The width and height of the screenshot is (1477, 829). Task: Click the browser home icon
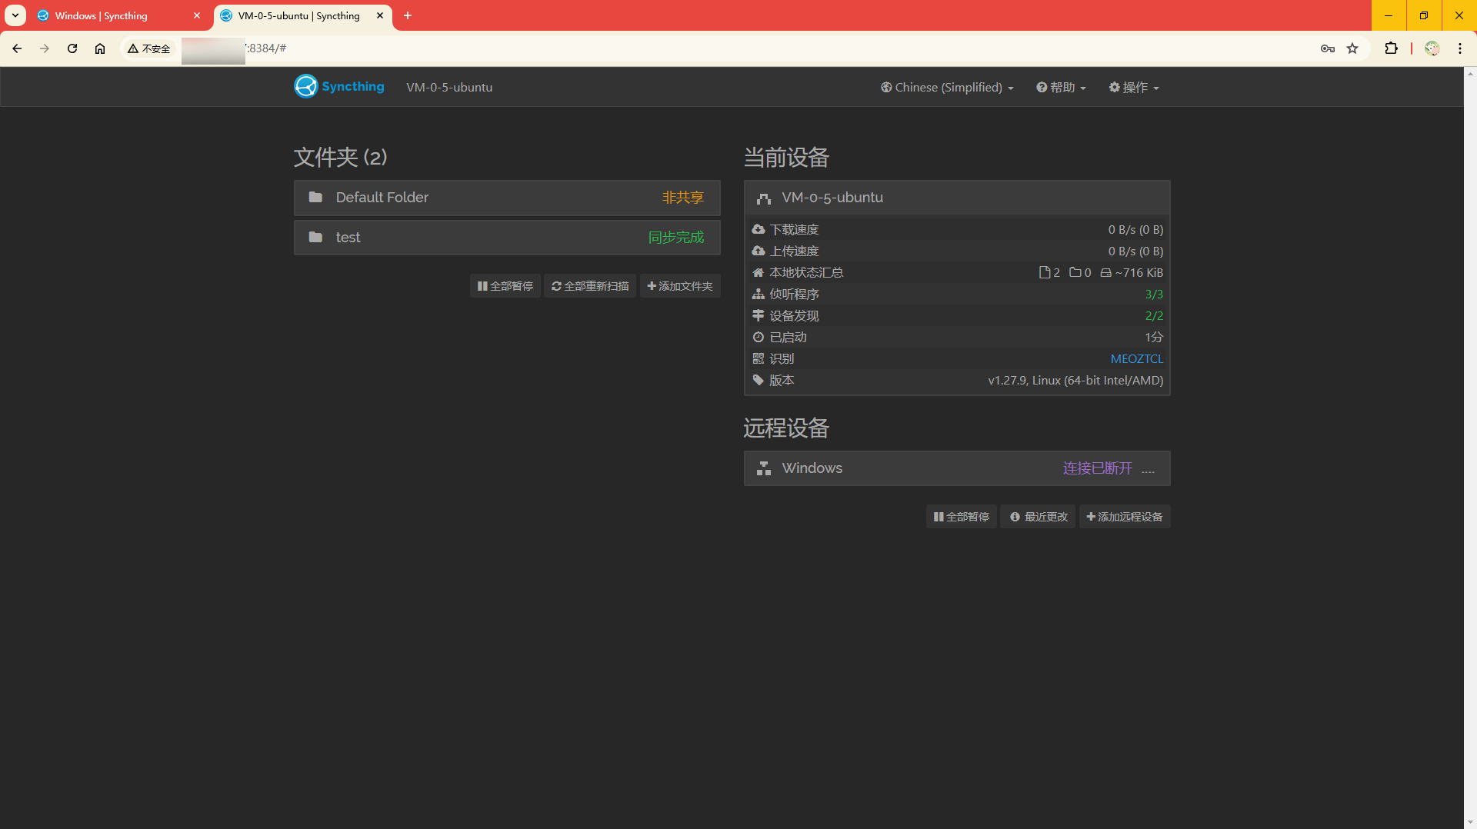coord(100,48)
